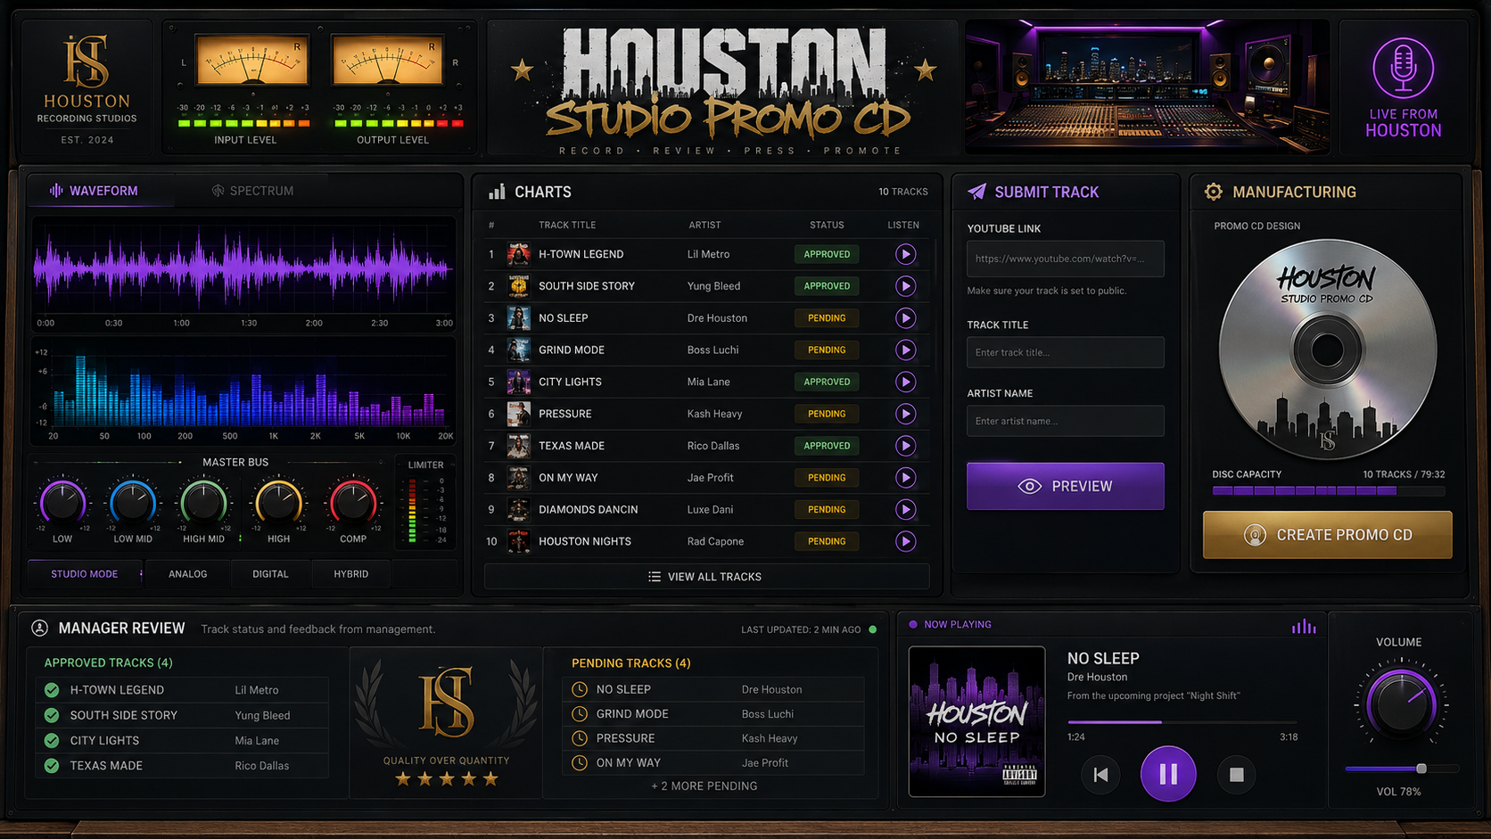Play SOUTH SIDE STORY track preview
The image size is (1491, 839).
[905, 286]
